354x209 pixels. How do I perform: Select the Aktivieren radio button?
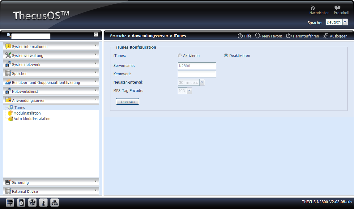[x=180, y=55]
